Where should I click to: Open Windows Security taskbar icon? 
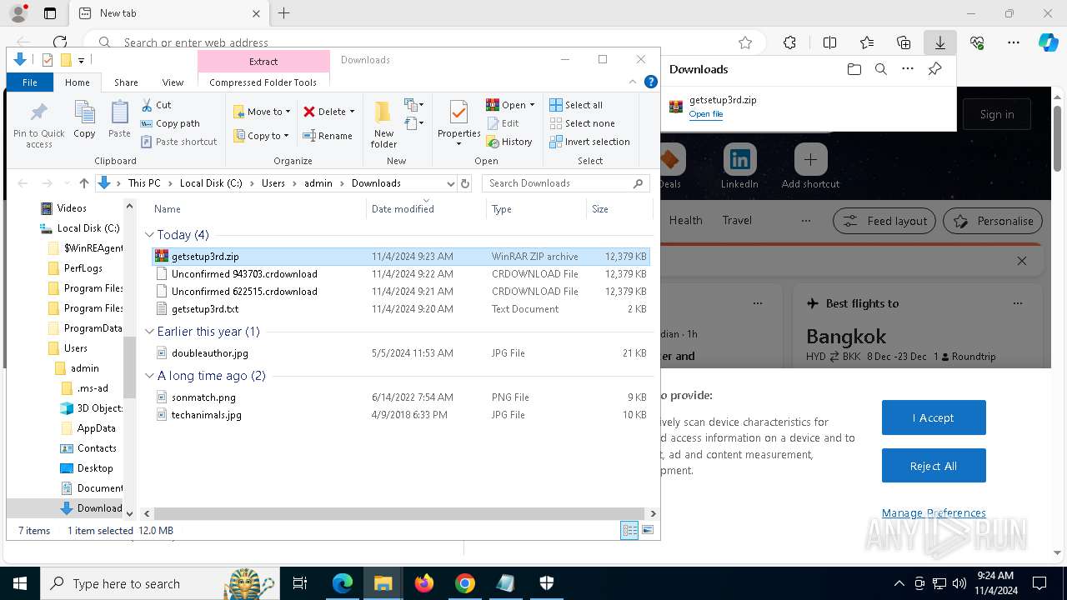click(x=547, y=583)
